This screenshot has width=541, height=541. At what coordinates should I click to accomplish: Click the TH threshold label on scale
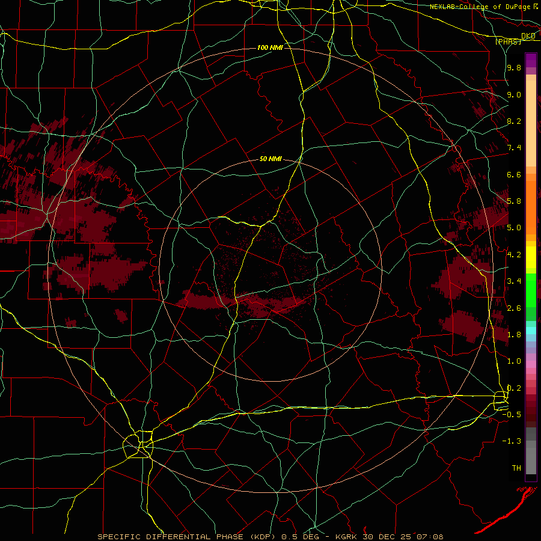point(516,468)
